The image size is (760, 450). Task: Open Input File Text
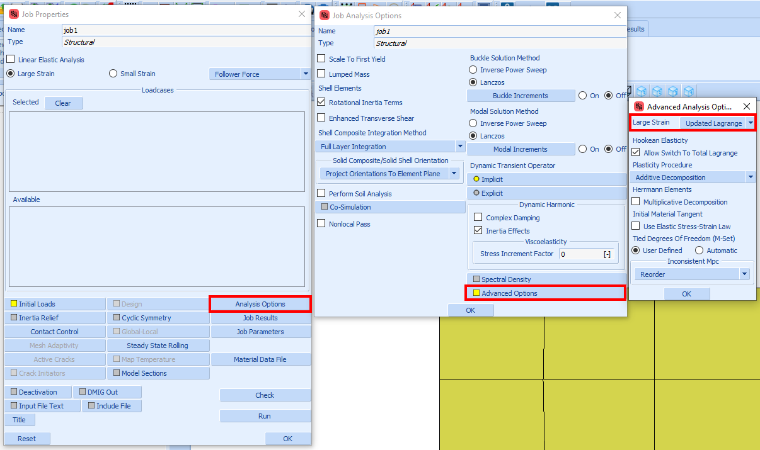point(43,406)
